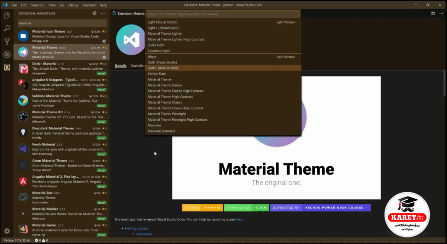447x244 pixels.
Task: Open the File menu
Action: coord(14,5)
